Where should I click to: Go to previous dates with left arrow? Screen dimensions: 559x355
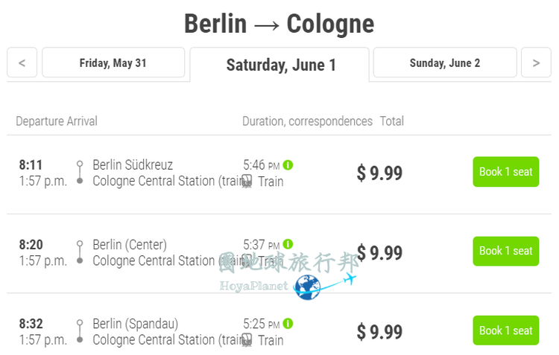pos(22,63)
